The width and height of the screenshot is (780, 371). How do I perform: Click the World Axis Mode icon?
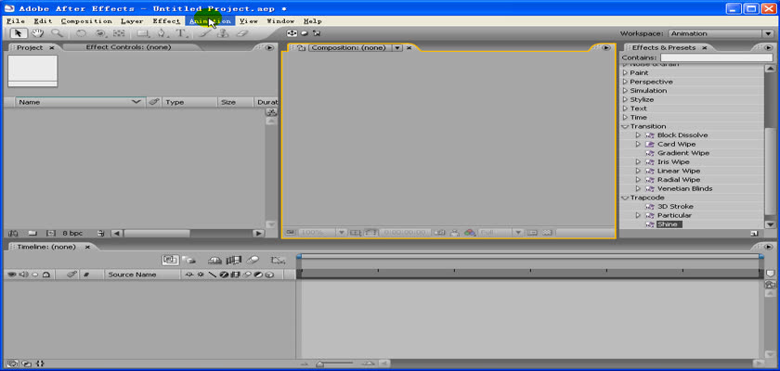click(x=304, y=33)
